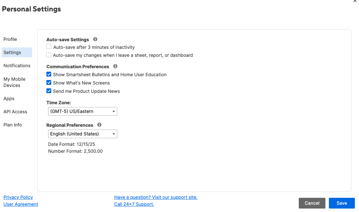Viewport: 359px width, 212px height.
Task: Open the Privacy Policy link
Action: pyautogui.click(x=18, y=197)
